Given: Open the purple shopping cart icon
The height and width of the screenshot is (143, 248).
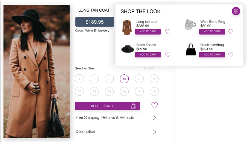Looking at the screenshot, I should point(236,11).
